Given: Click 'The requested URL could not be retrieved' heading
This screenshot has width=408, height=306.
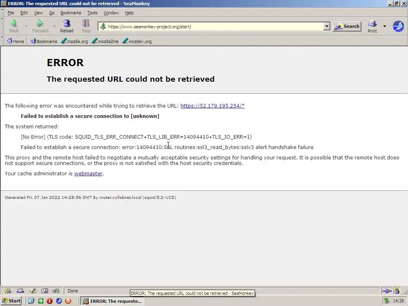Looking at the screenshot, I should [131, 79].
